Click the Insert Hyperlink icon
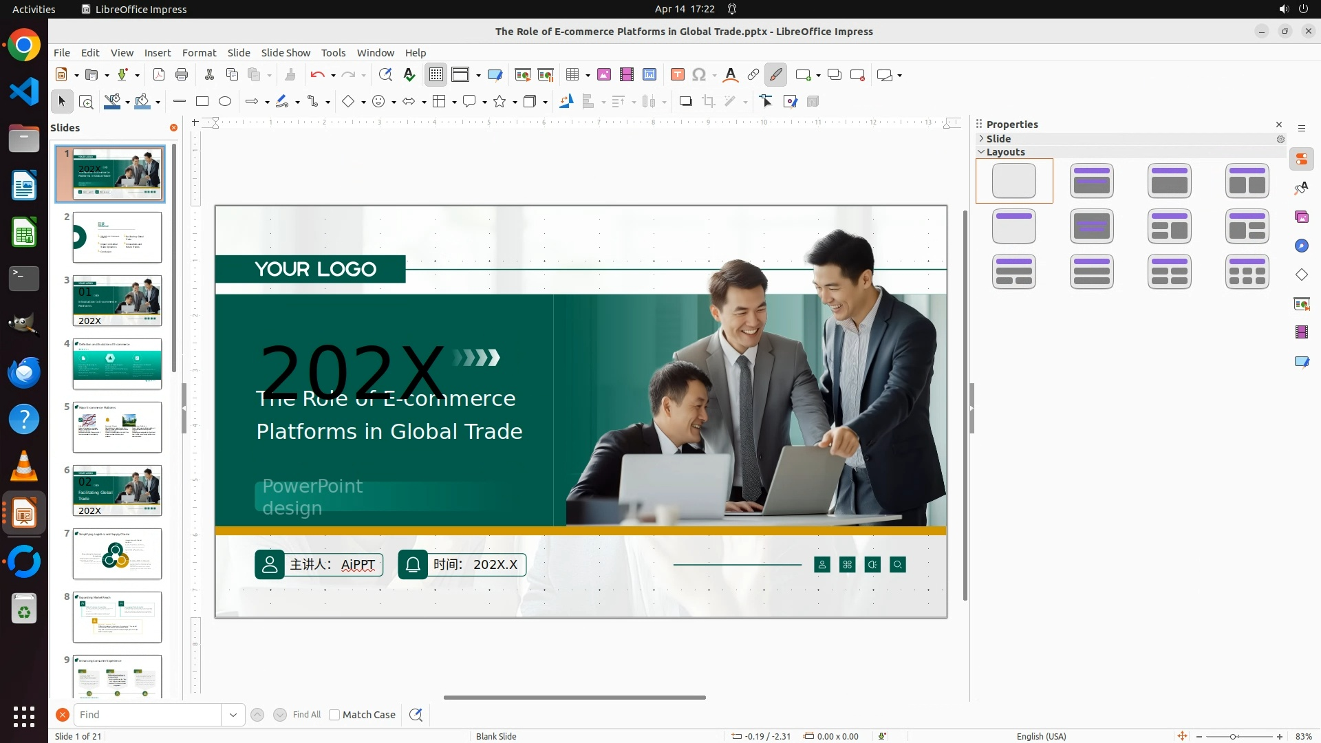1321x743 pixels. click(753, 75)
